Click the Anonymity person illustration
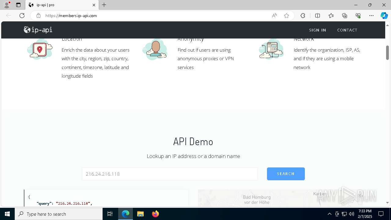Image resolution: width=391 pixels, height=220 pixels. [155, 49]
